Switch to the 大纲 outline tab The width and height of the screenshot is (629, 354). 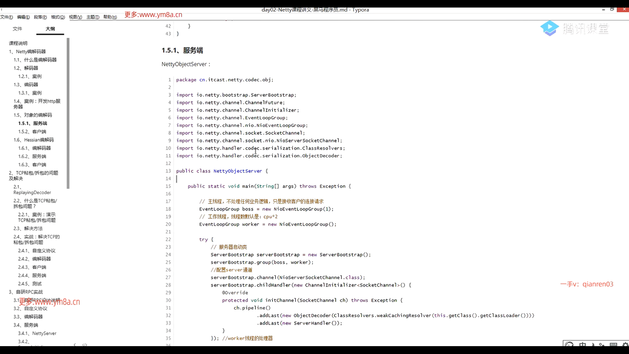point(50,29)
